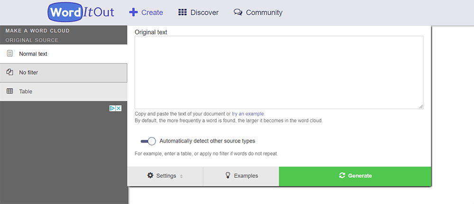Close the sidebar ad with X

119,108
